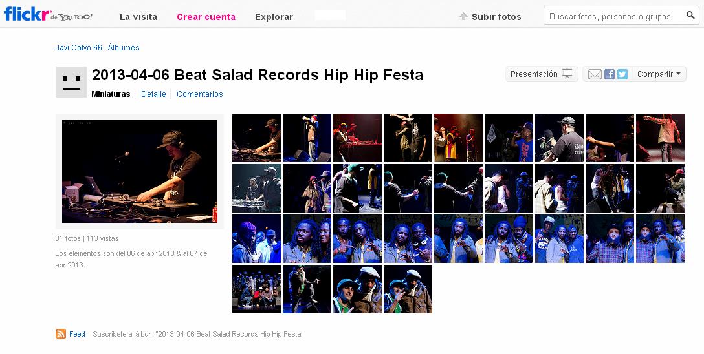The width and height of the screenshot is (704, 354).
Task: Open Javi Calvo 66 profile link
Action: 78,48
